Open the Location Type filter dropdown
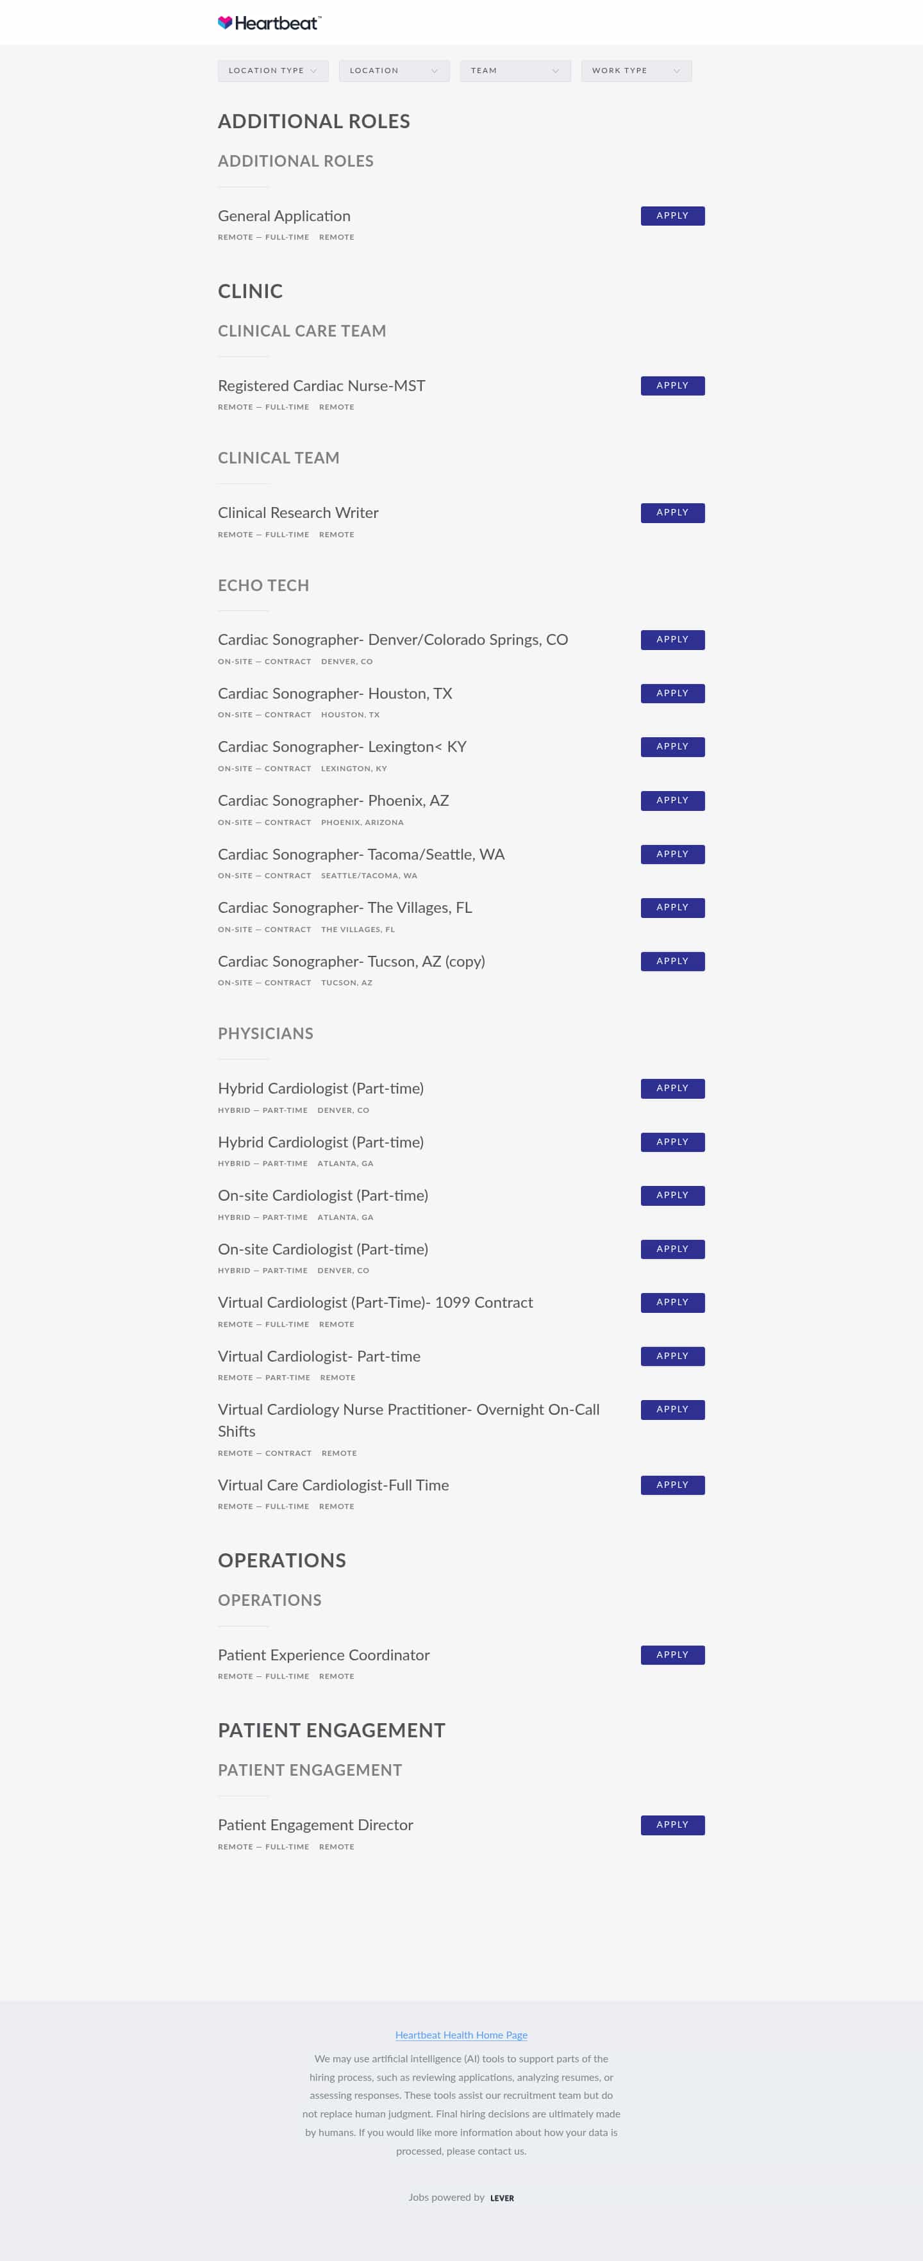The image size is (923, 2261). pyautogui.click(x=273, y=71)
